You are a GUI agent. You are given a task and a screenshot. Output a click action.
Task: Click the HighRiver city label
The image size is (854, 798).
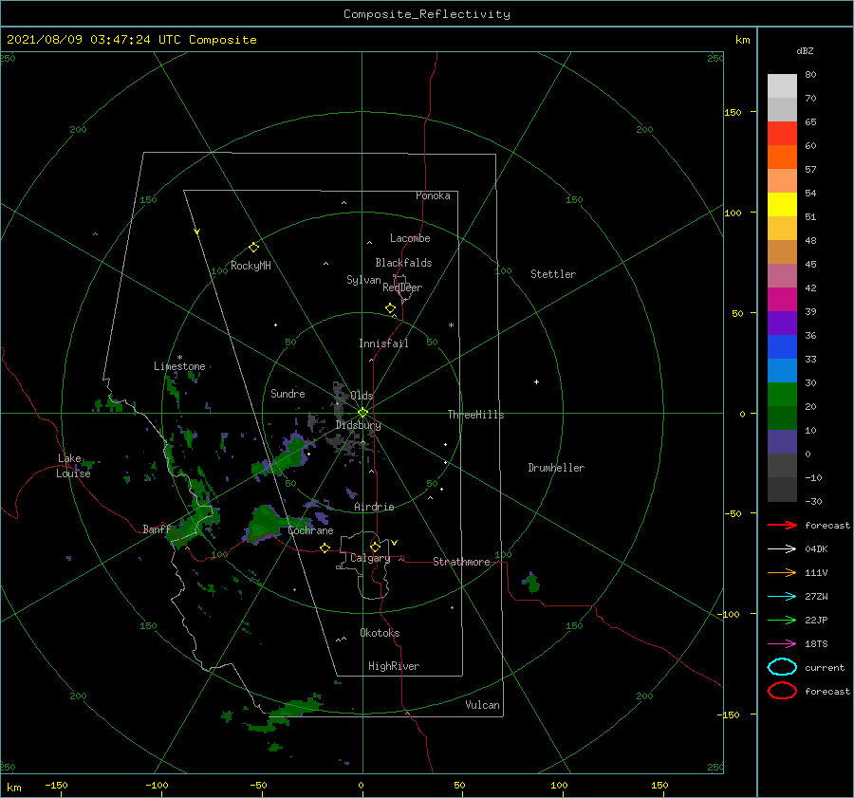[394, 666]
